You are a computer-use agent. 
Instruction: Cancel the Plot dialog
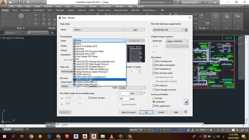coord(161,112)
